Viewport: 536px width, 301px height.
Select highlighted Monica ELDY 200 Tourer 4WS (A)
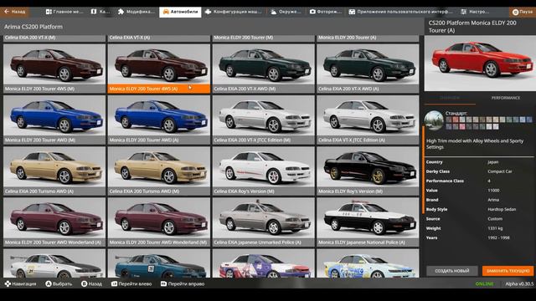[x=159, y=69]
